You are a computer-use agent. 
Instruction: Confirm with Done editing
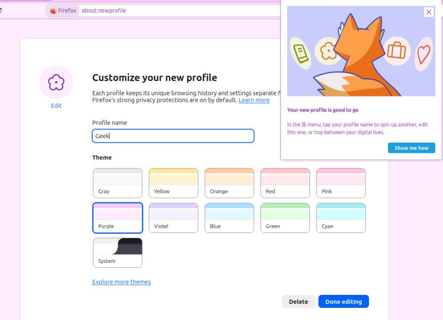pos(343,301)
